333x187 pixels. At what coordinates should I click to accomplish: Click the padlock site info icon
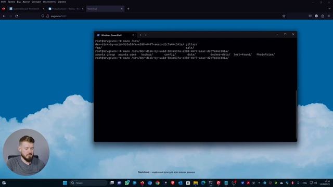[47, 16]
